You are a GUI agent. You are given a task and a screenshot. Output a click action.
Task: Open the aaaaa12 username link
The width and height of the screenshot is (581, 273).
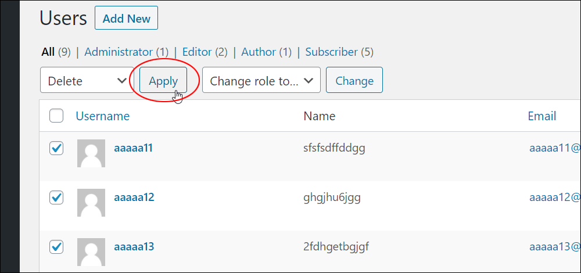[134, 197]
